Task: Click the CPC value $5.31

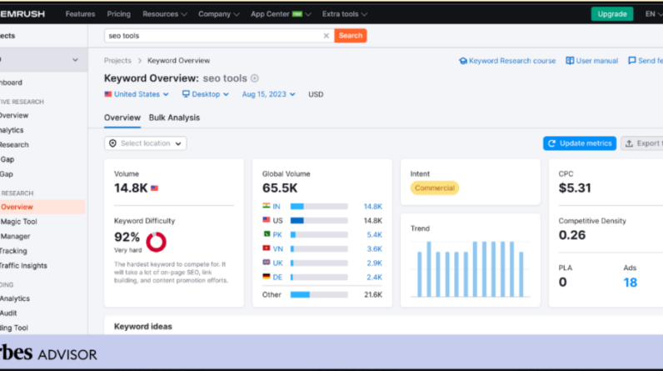Action: 575,188
